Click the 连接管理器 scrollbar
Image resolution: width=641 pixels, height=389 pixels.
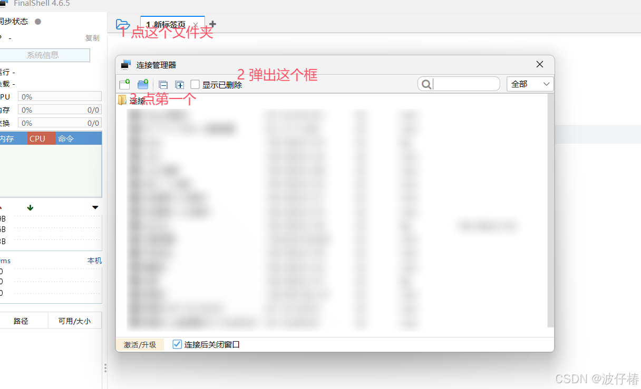[551, 211]
